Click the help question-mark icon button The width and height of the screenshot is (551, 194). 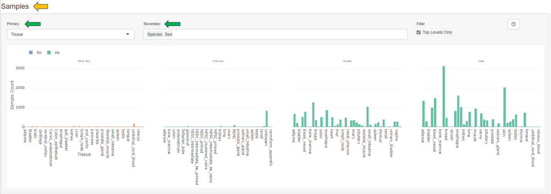click(x=513, y=24)
